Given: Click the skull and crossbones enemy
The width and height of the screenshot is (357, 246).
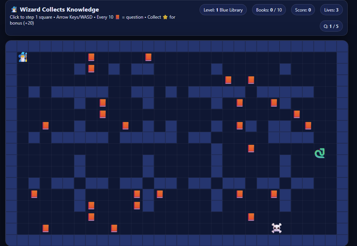Looking at the screenshot, I should [x=277, y=228].
